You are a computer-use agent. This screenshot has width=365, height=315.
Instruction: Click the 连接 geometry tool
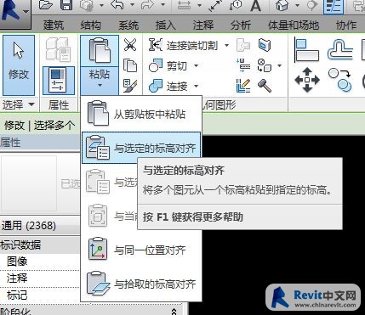click(168, 87)
